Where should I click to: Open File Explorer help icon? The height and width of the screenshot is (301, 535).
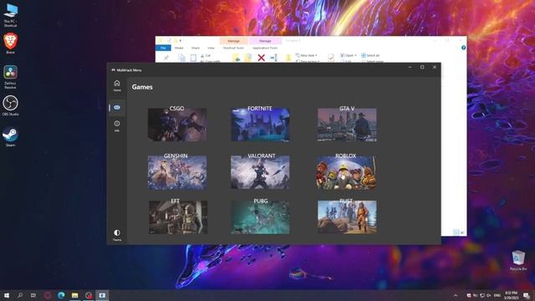[x=463, y=48]
